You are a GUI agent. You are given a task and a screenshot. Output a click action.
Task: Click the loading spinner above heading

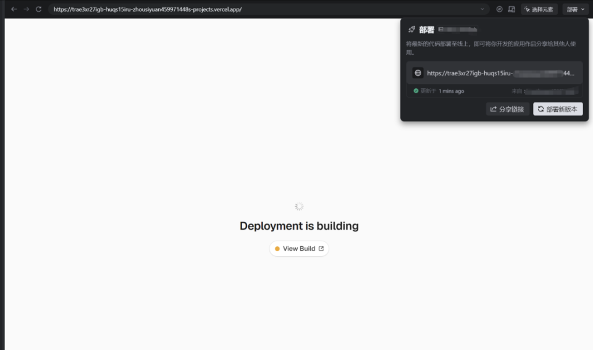point(299,206)
